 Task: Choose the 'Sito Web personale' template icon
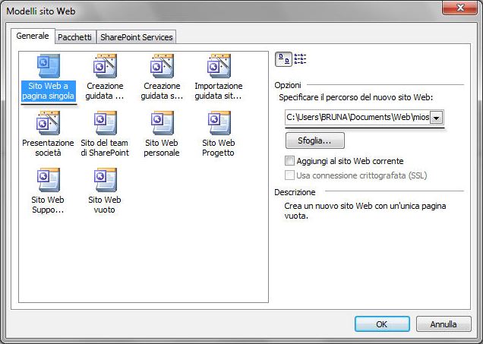tap(162, 123)
